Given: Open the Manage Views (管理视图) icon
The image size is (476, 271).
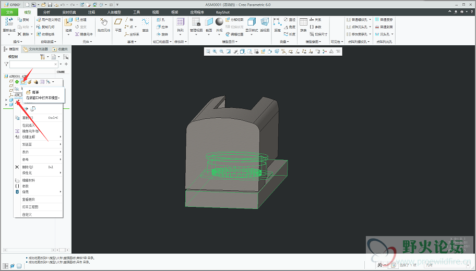Looking at the screenshot, I should coord(196,22).
